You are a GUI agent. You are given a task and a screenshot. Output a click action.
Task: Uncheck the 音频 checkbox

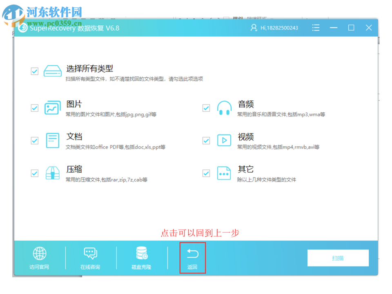[x=206, y=108]
